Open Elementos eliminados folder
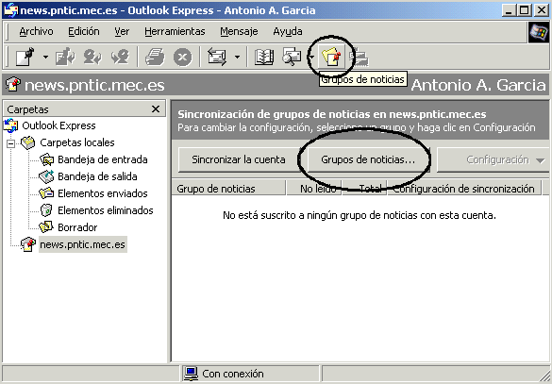Viewport: 552px width, 384px height. [x=106, y=210]
